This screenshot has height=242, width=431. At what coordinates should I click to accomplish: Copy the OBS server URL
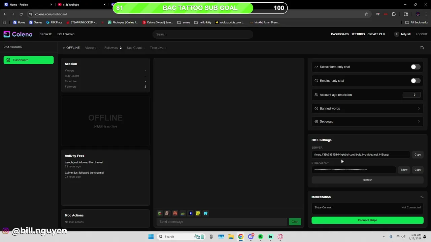[418, 155]
